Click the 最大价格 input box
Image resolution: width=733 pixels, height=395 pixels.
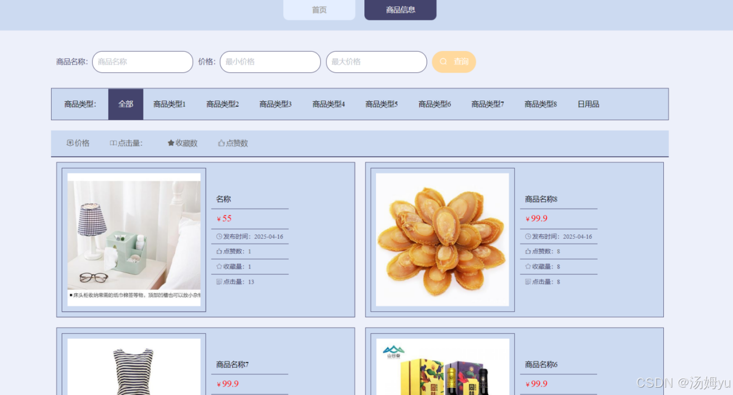[x=376, y=62]
